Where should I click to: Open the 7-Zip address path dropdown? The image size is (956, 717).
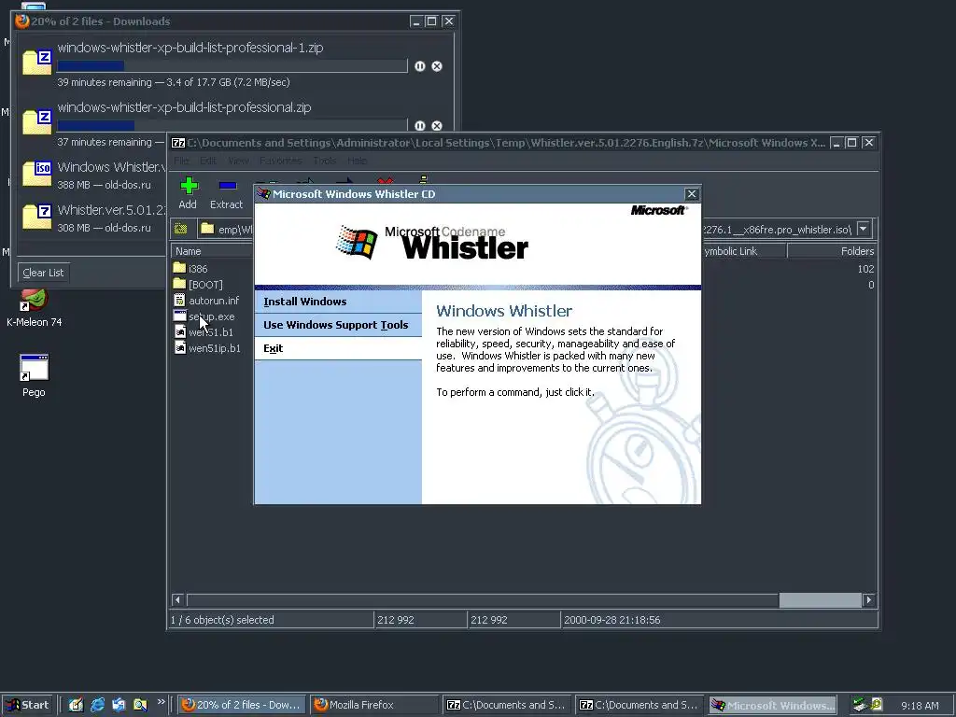tap(864, 230)
